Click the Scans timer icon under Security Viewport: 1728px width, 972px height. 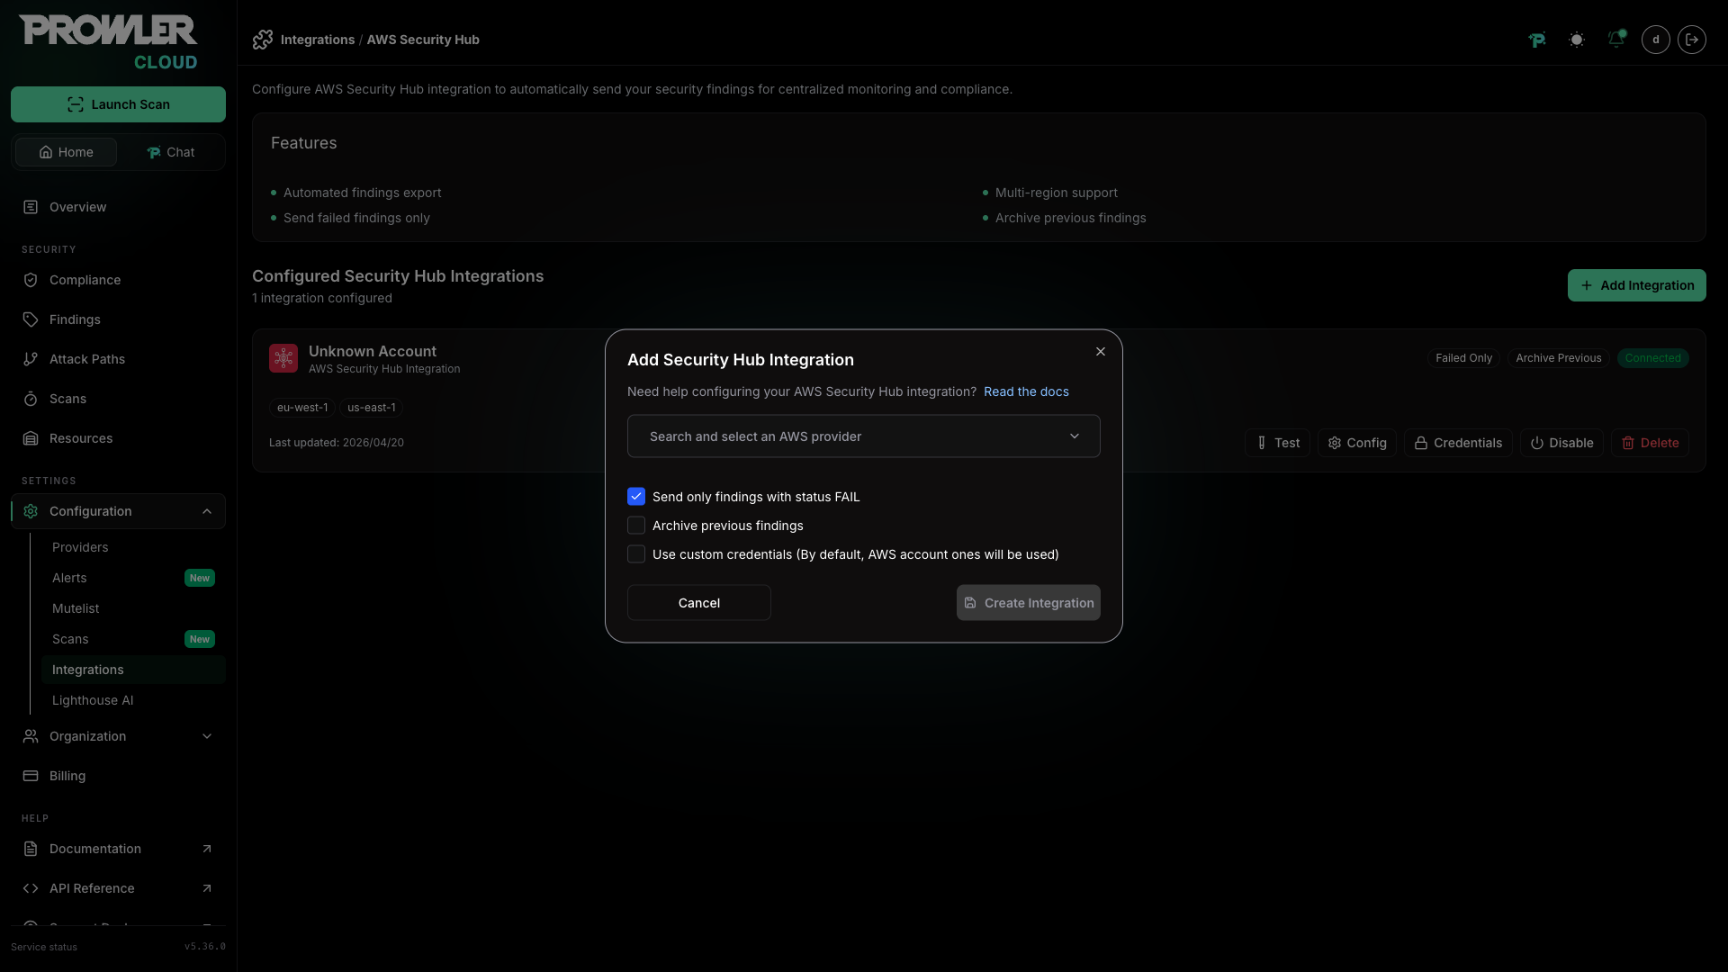[31, 399]
